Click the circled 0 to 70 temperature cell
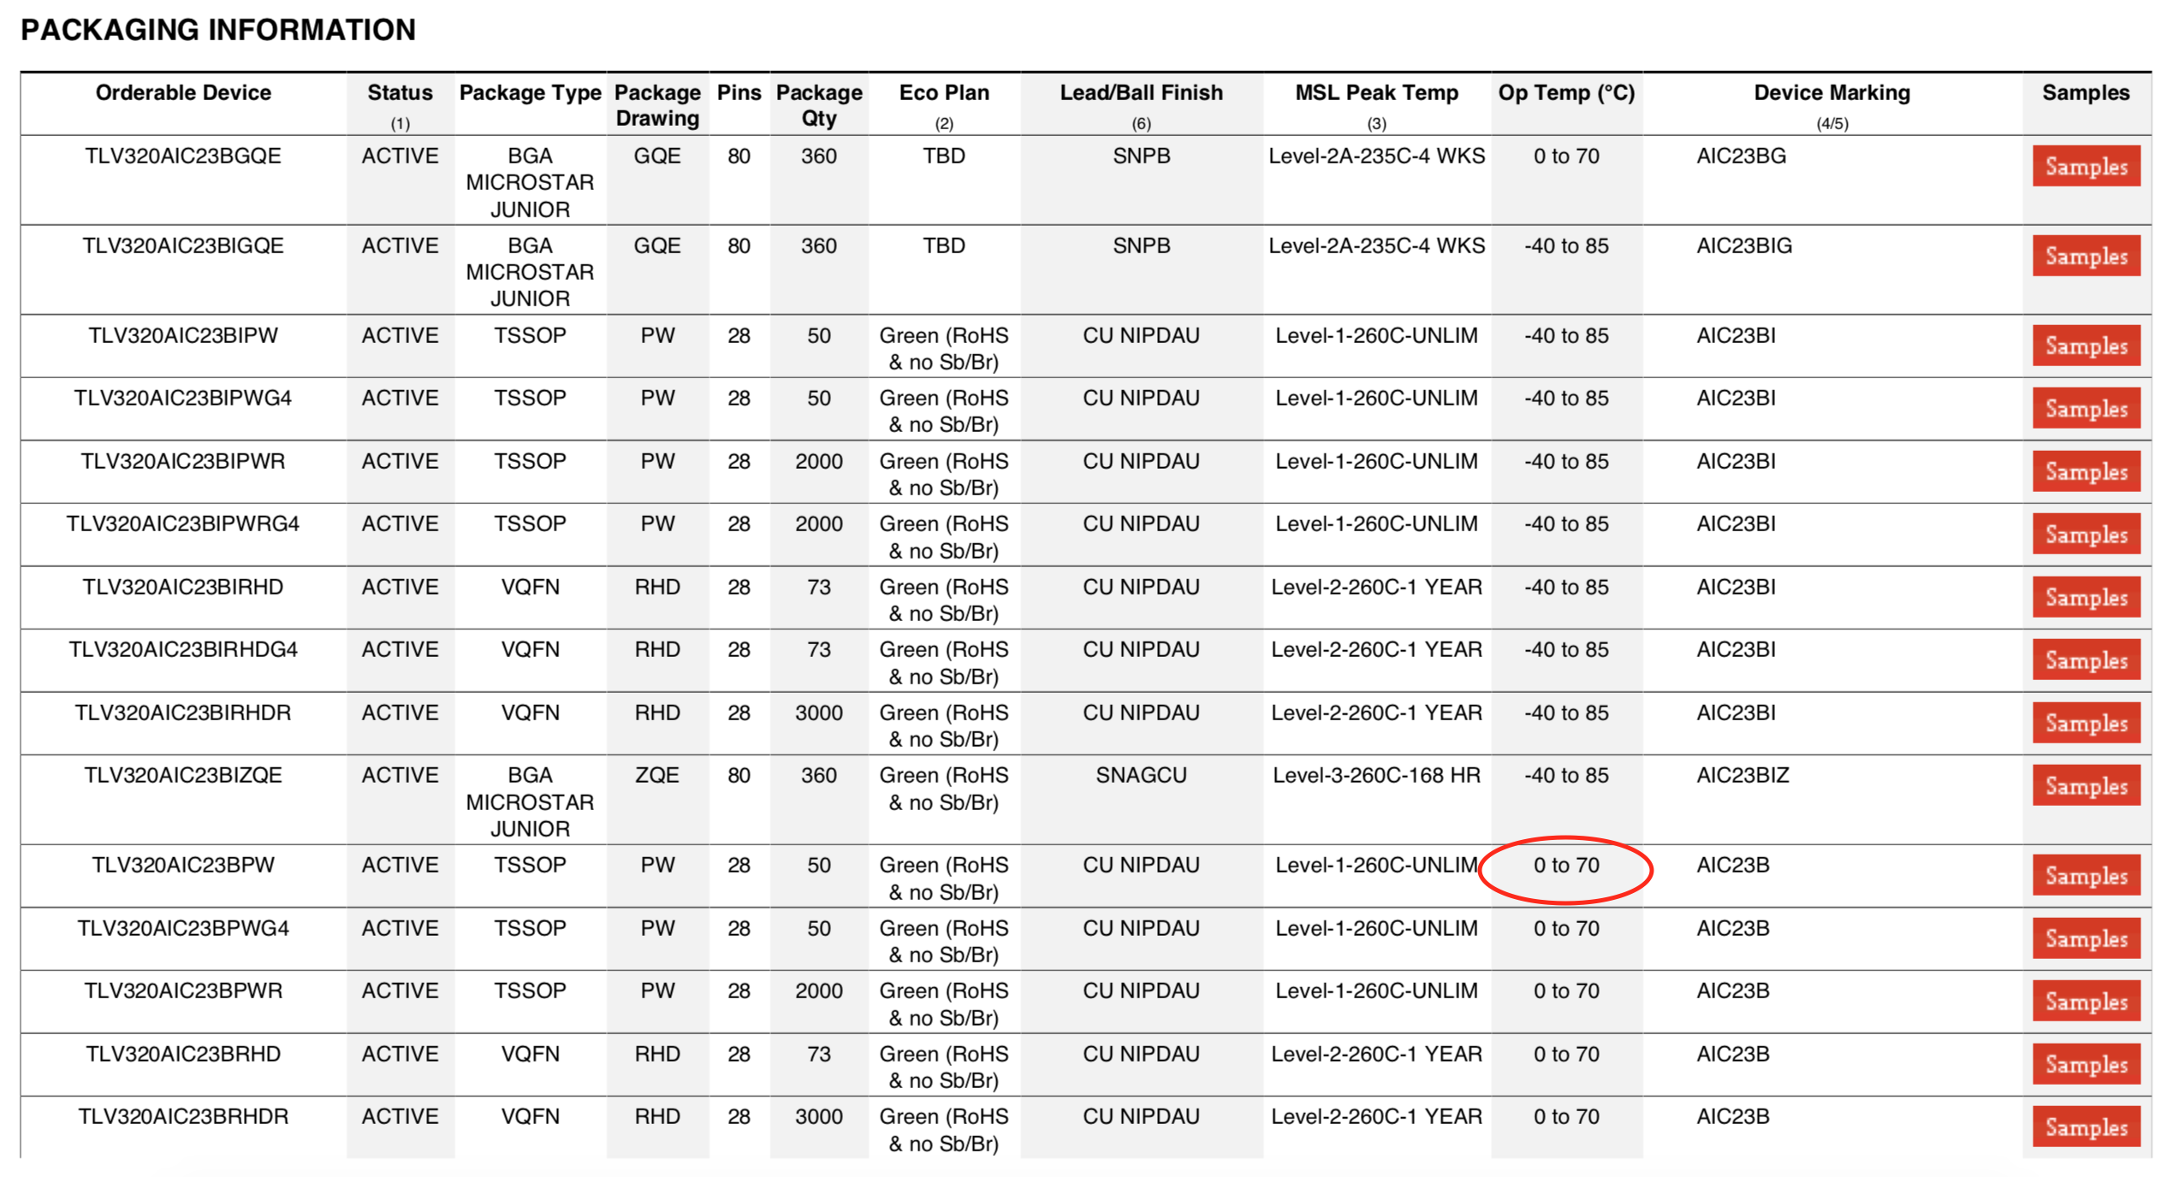2167x1177 pixels. pyautogui.click(x=1565, y=866)
